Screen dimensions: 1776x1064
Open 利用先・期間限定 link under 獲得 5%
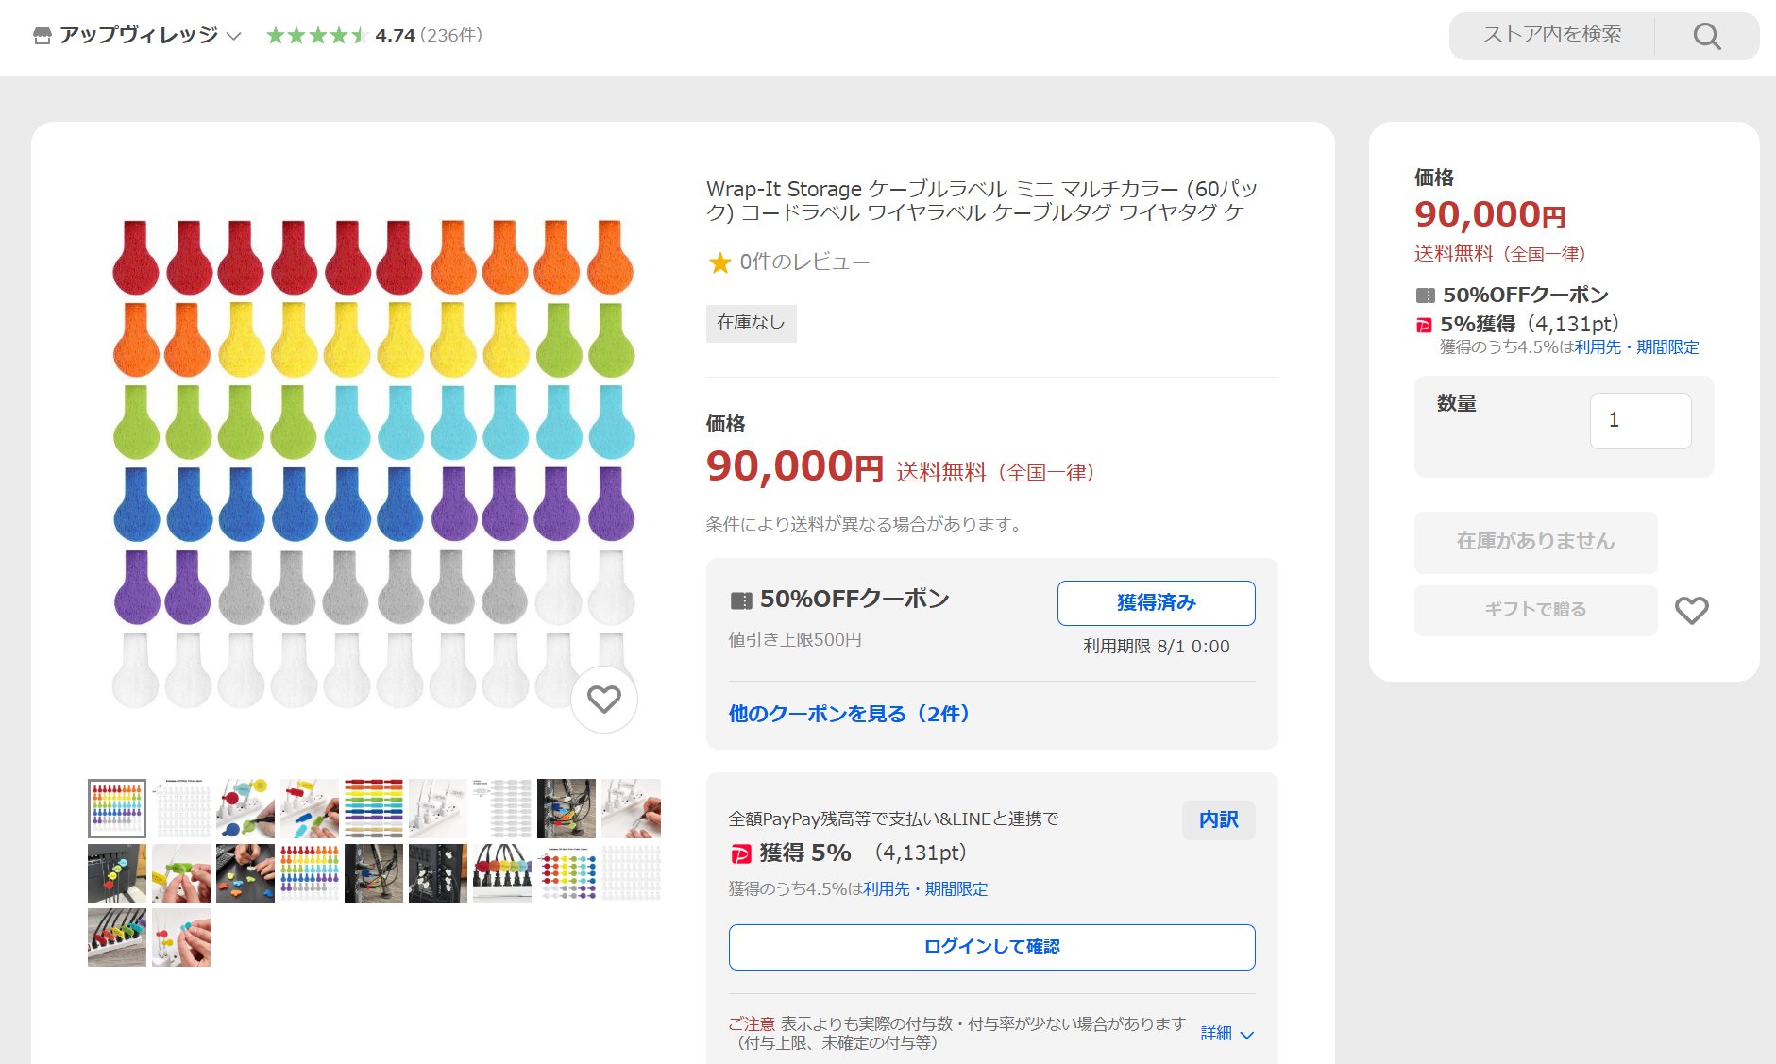pyautogui.click(x=925, y=889)
